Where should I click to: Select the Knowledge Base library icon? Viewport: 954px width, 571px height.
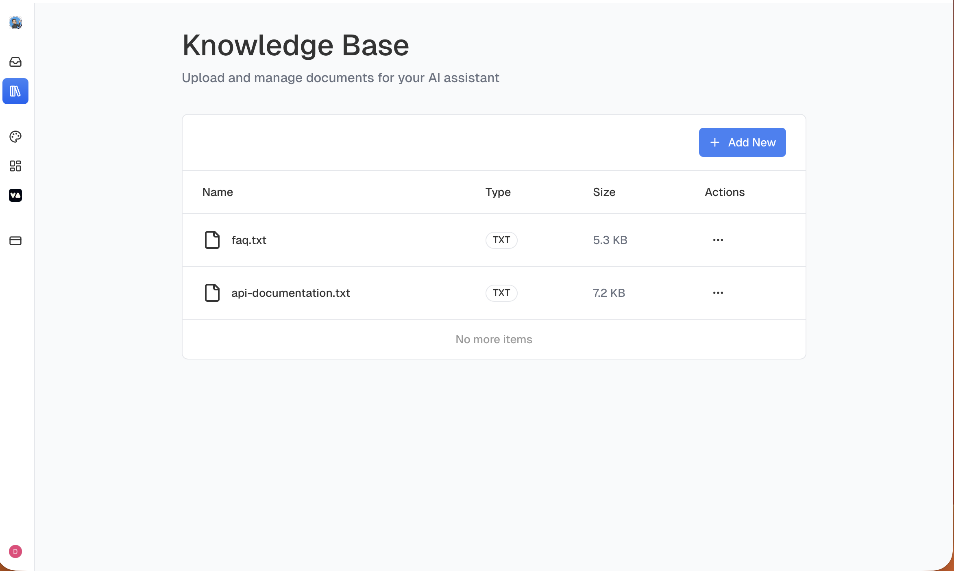pyautogui.click(x=15, y=91)
